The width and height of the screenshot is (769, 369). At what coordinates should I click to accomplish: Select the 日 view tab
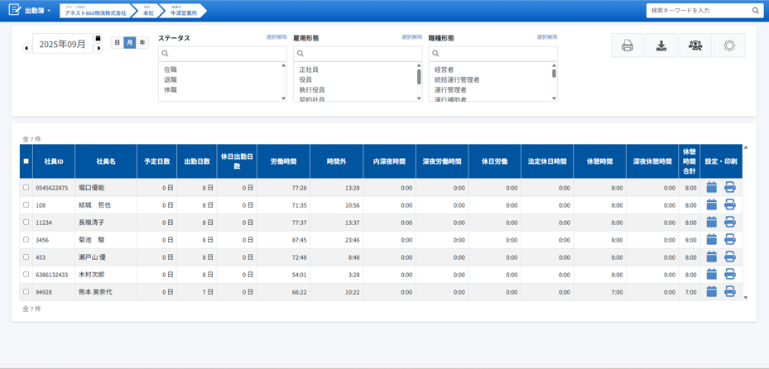pyautogui.click(x=117, y=43)
